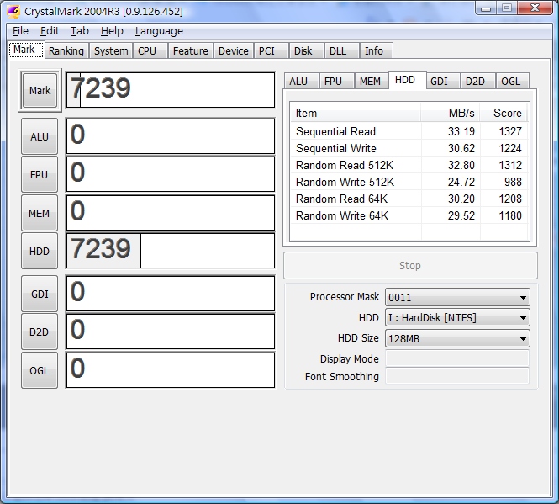
Task: Open the Edit menu
Action: pos(50,31)
